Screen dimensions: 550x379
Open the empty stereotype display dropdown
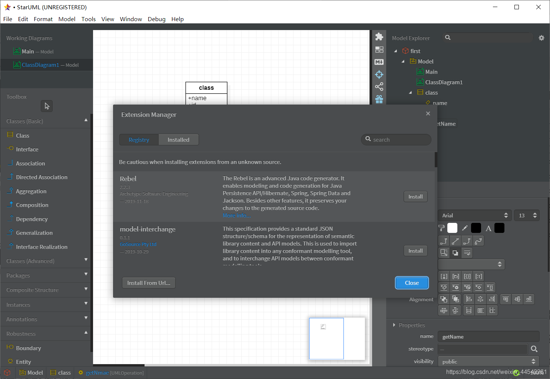[x=471, y=264]
